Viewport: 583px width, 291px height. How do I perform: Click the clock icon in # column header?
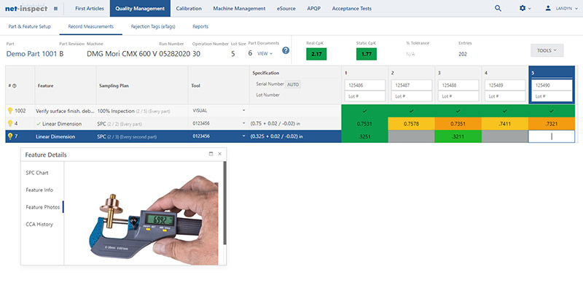[x=15, y=85]
